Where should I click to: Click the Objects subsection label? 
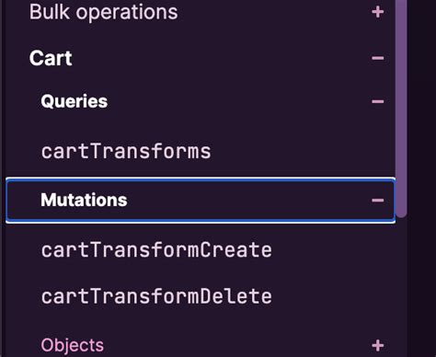tap(73, 345)
